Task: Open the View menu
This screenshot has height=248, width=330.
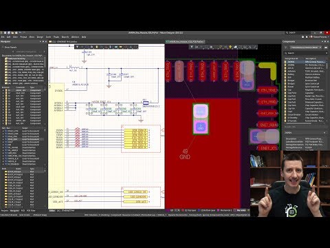Action: [15, 37]
